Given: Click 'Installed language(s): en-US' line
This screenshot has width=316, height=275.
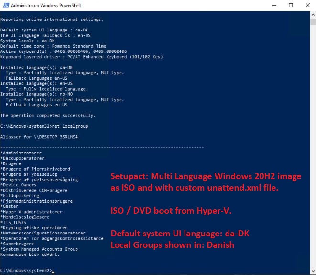Looking at the screenshot, I should 36,83.
